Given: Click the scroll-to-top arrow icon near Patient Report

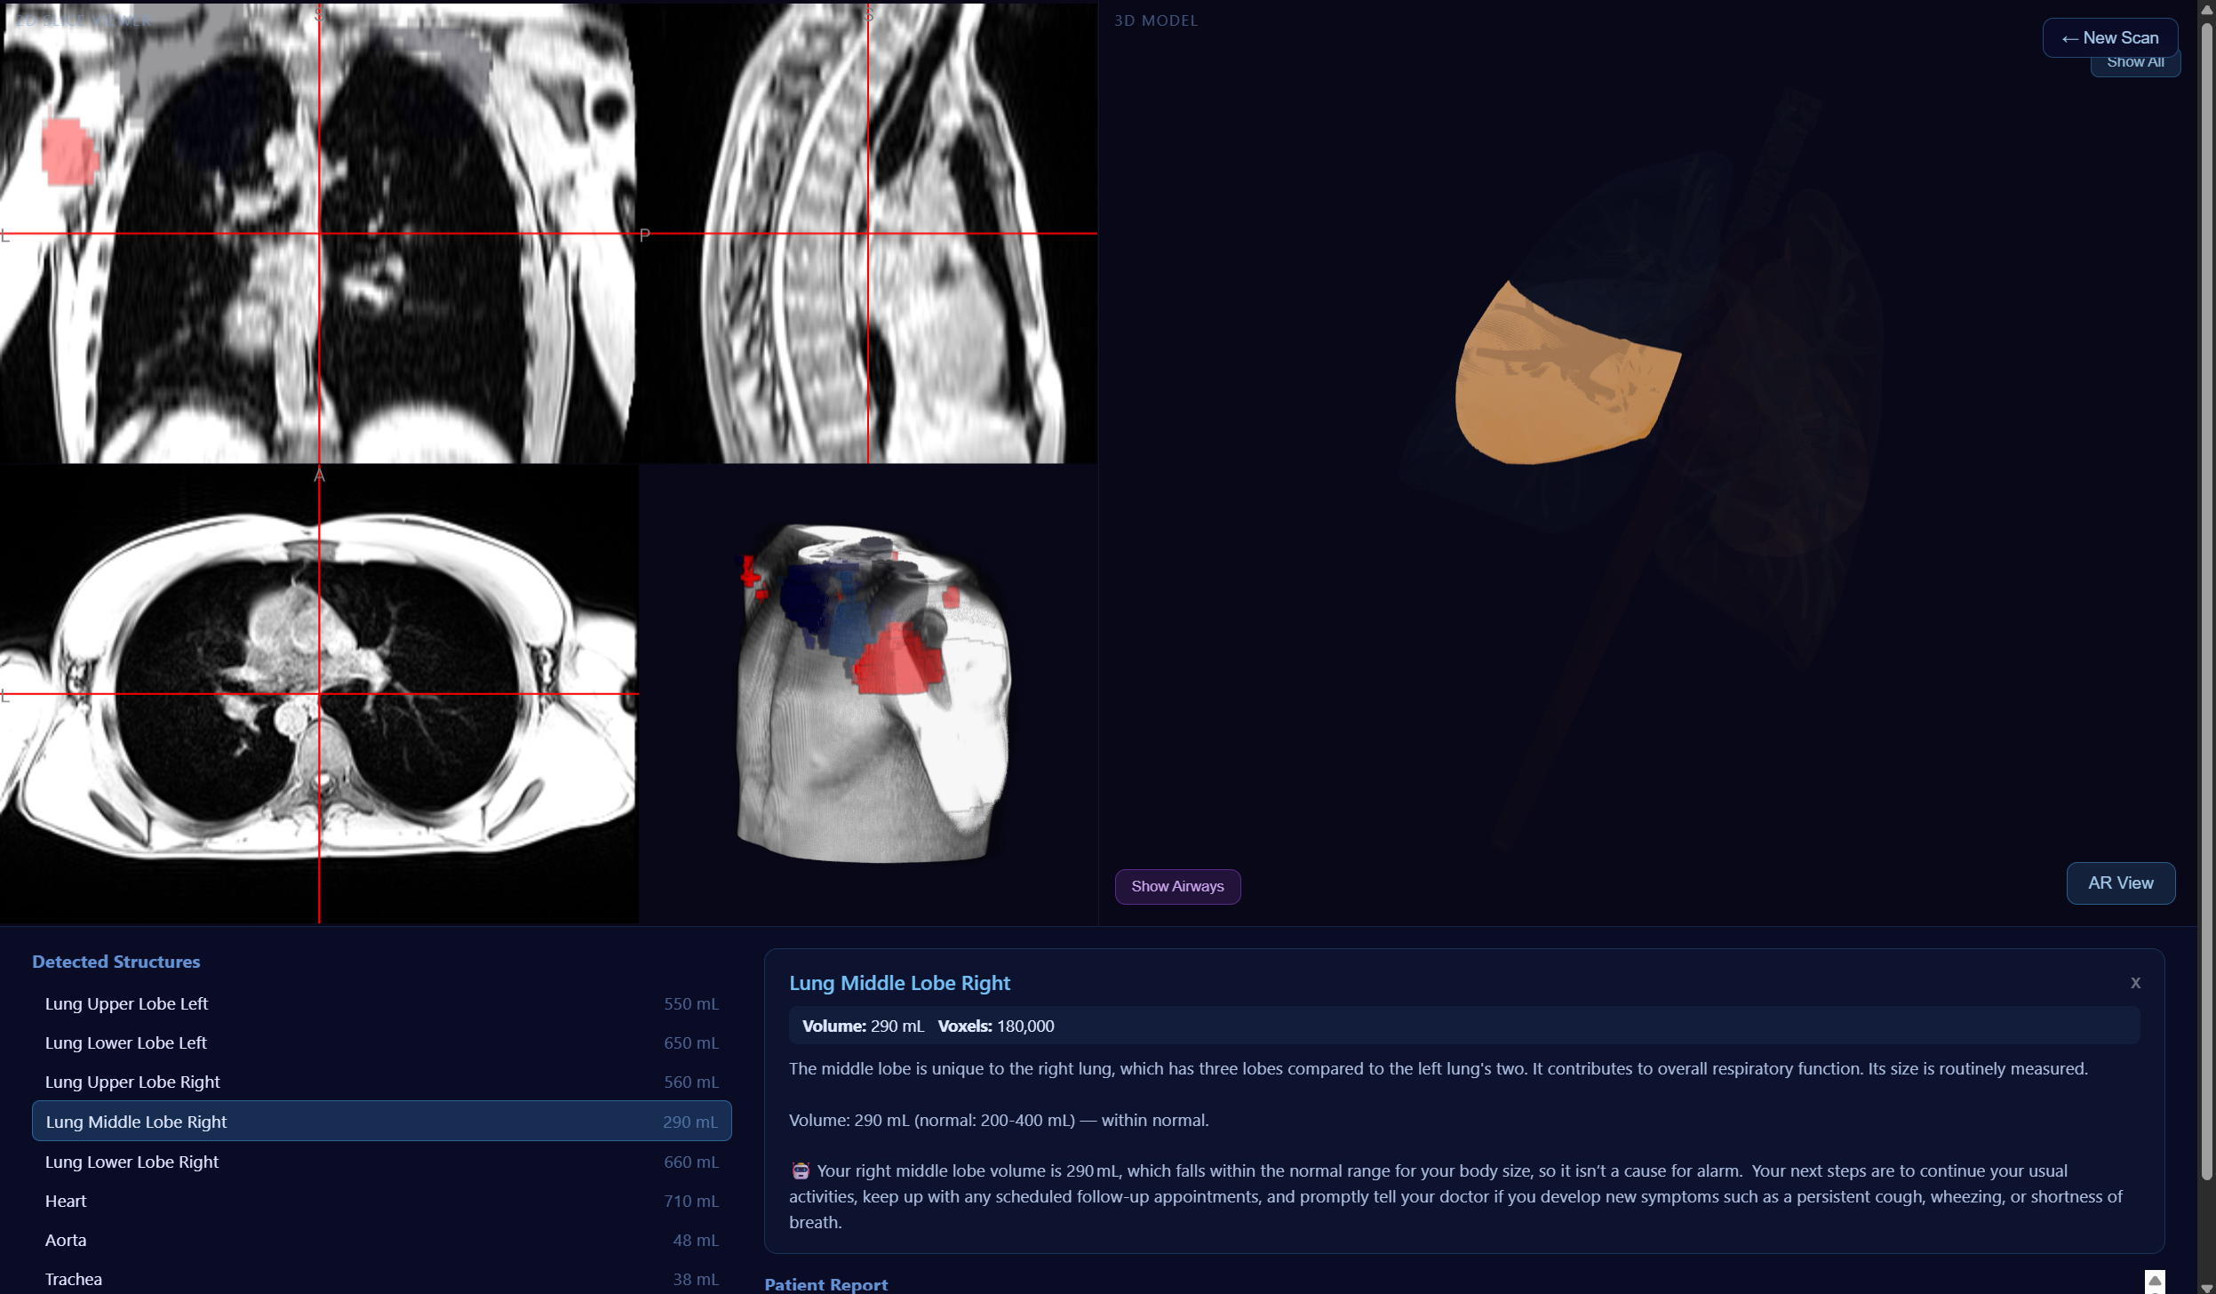Looking at the screenshot, I should click(x=2154, y=1281).
